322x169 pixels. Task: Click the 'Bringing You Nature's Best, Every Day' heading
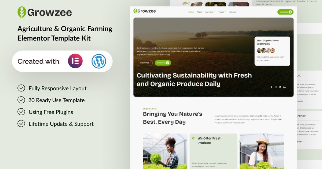pyautogui.click(x=173, y=118)
